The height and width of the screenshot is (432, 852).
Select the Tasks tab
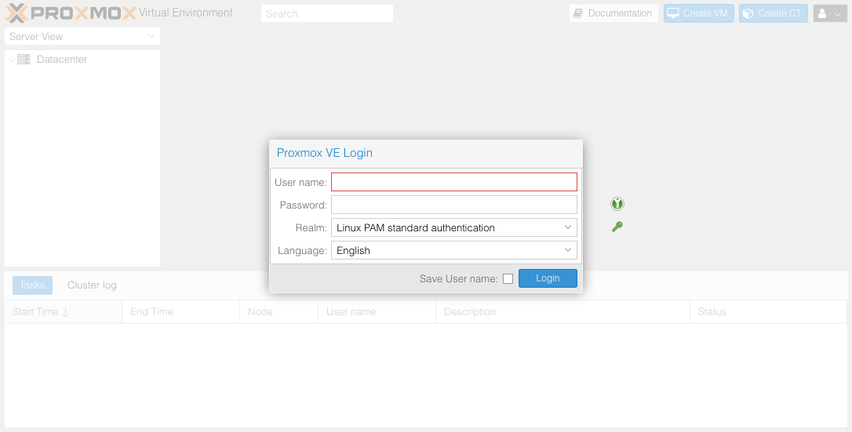click(32, 285)
